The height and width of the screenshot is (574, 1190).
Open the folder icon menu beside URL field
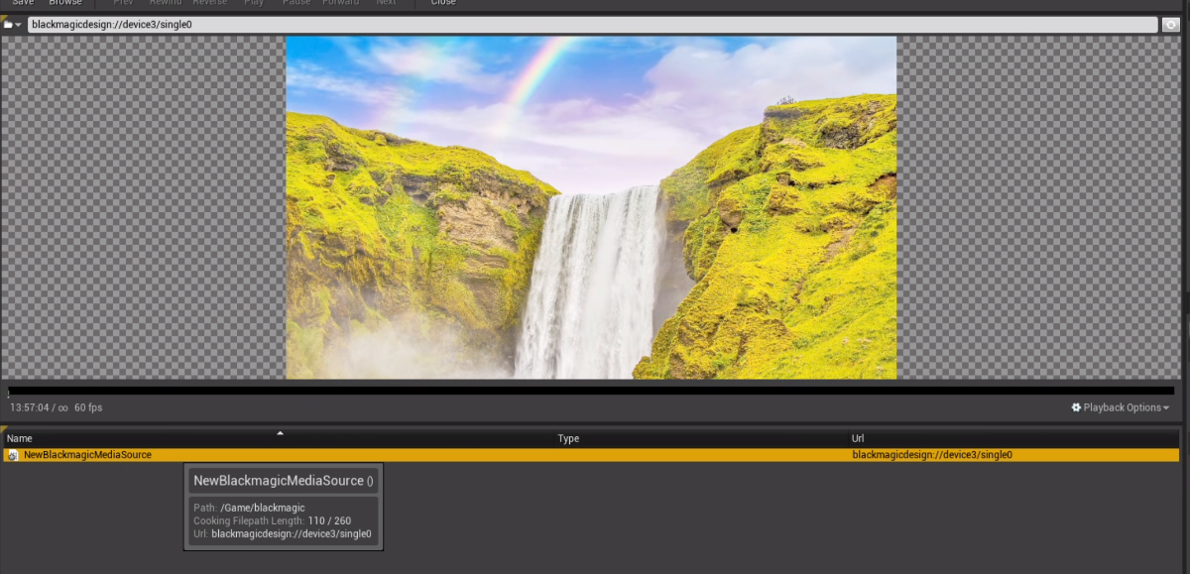tap(12, 25)
